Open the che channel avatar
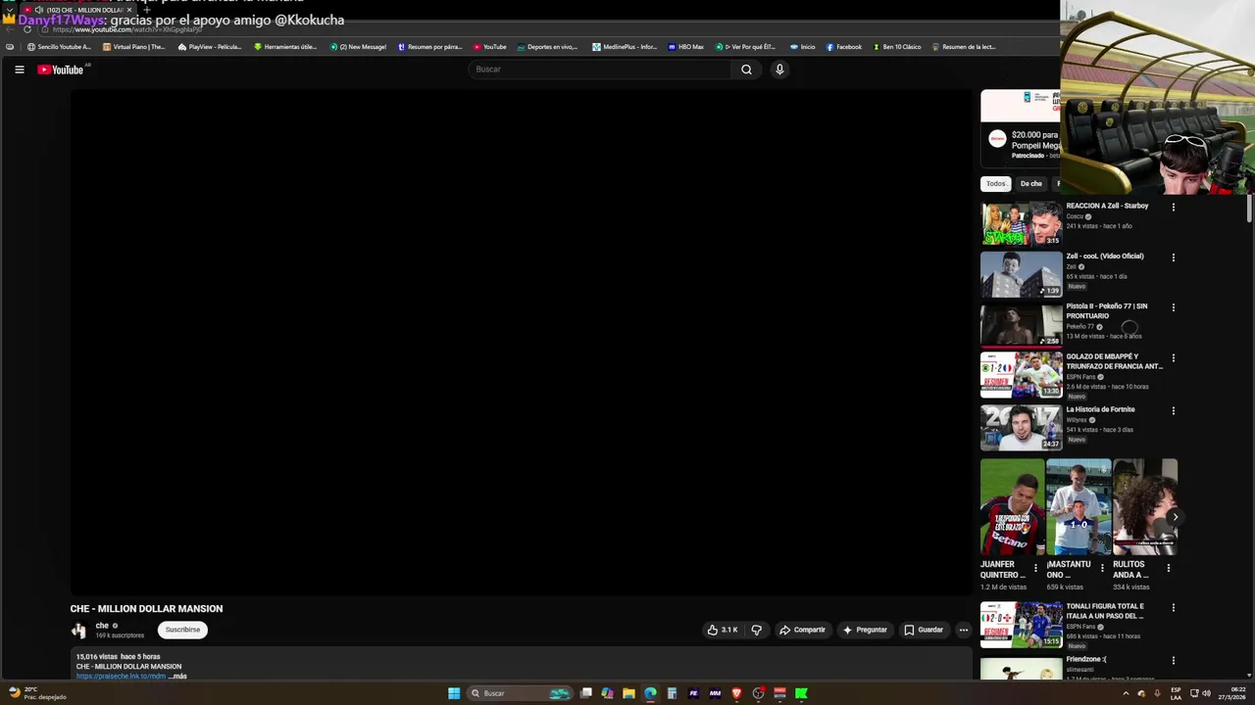Viewport: 1255px width, 705px height. click(78, 631)
